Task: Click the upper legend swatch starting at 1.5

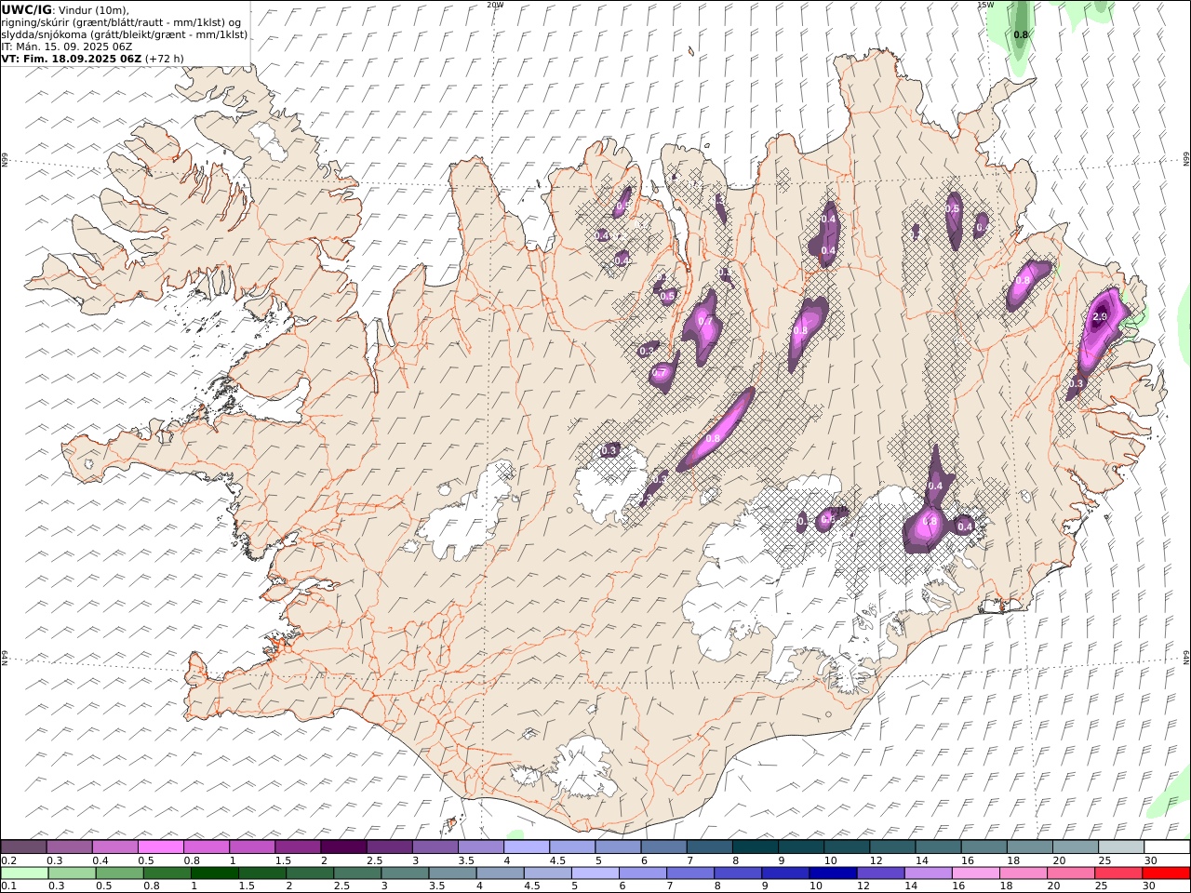Action: pos(297,846)
